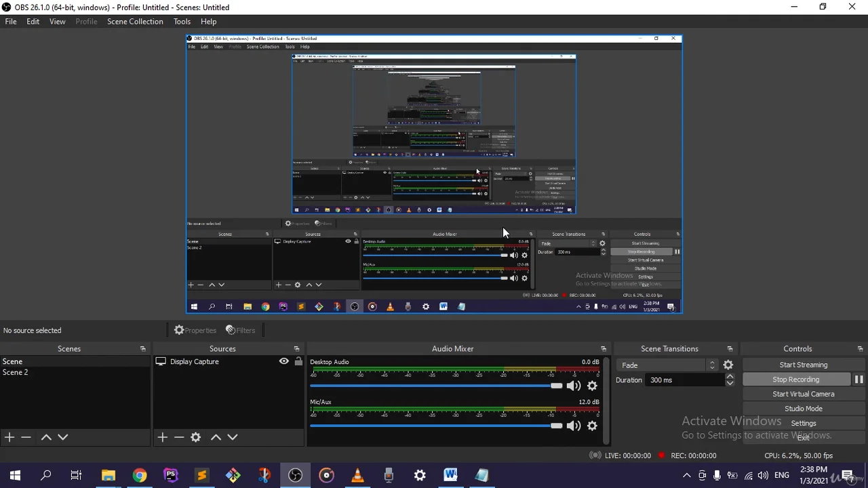Viewport: 868px width, 488px height.
Task: Adjust the Mic/Aux volume slider
Action: [436, 426]
